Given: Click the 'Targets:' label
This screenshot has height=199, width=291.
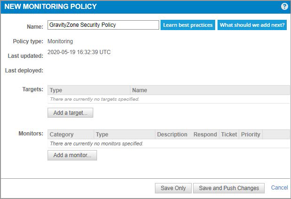Looking at the screenshot, I should [32, 89].
